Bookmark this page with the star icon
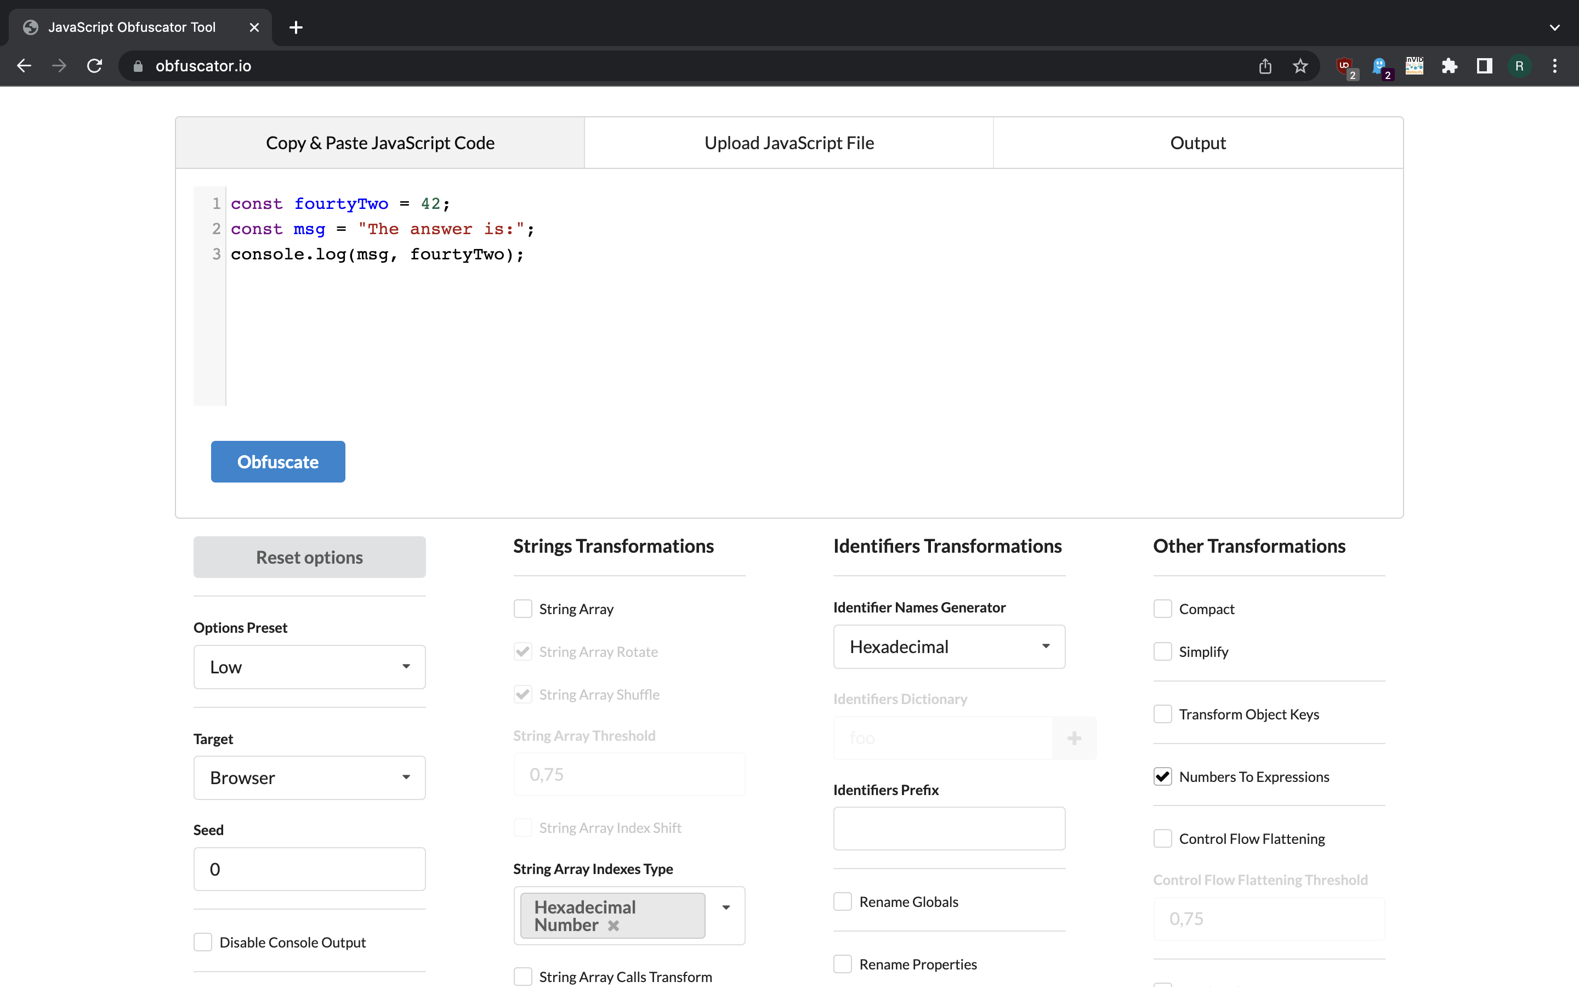1579x987 pixels. click(1300, 66)
